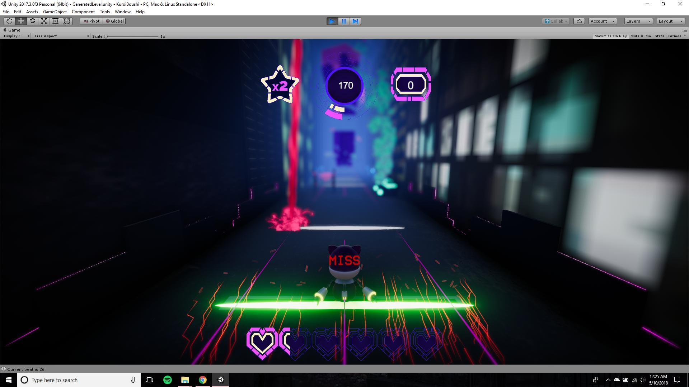The width and height of the screenshot is (689, 387).
Task: Advance one frame with Step button
Action: click(355, 21)
